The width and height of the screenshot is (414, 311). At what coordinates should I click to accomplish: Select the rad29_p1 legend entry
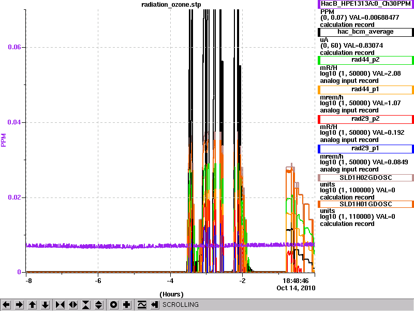pyautogui.click(x=366, y=149)
